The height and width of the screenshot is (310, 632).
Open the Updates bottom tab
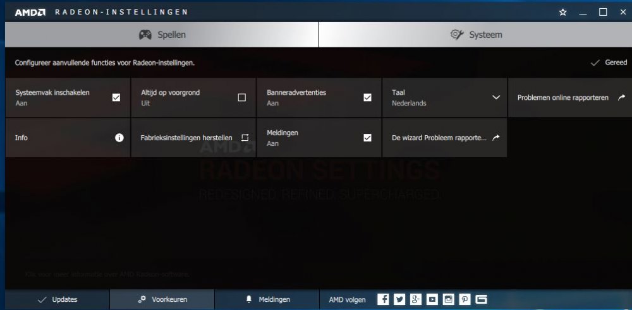point(57,299)
